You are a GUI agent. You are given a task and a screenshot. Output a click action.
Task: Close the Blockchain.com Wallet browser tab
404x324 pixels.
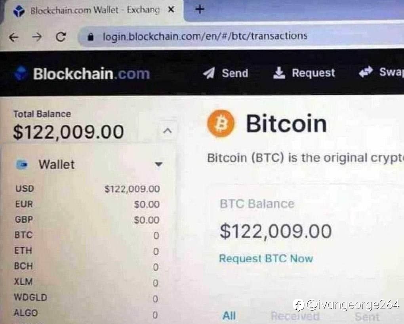[171, 10]
